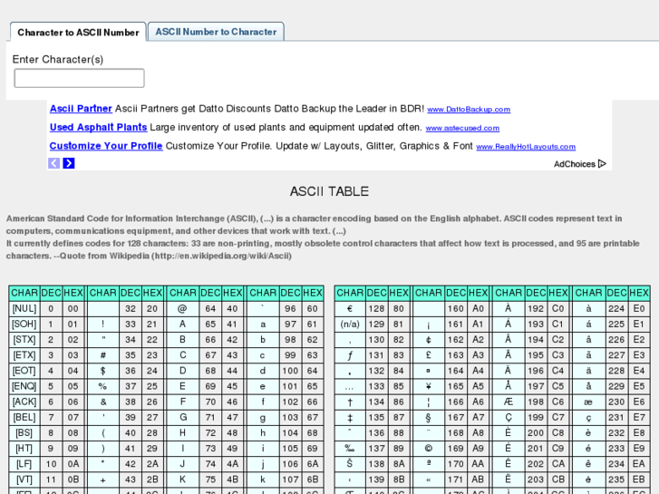
Task: Select the ‡ double dagger cell
Action: [350, 418]
